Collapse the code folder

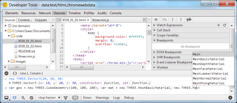pyautogui.click(x=9, y=36)
